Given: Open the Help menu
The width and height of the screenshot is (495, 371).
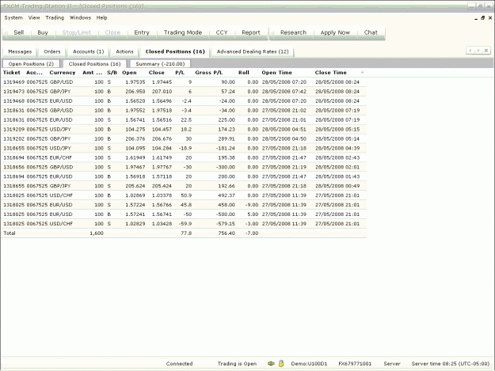Looking at the screenshot, I should [101, 17].
